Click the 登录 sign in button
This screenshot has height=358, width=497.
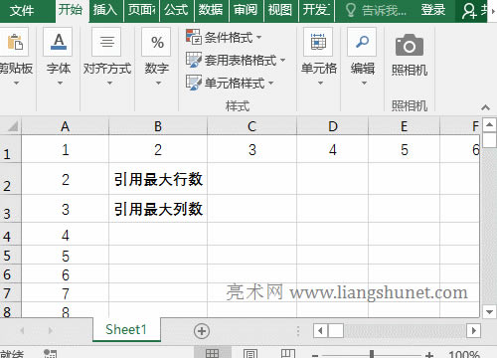[432, 10]
